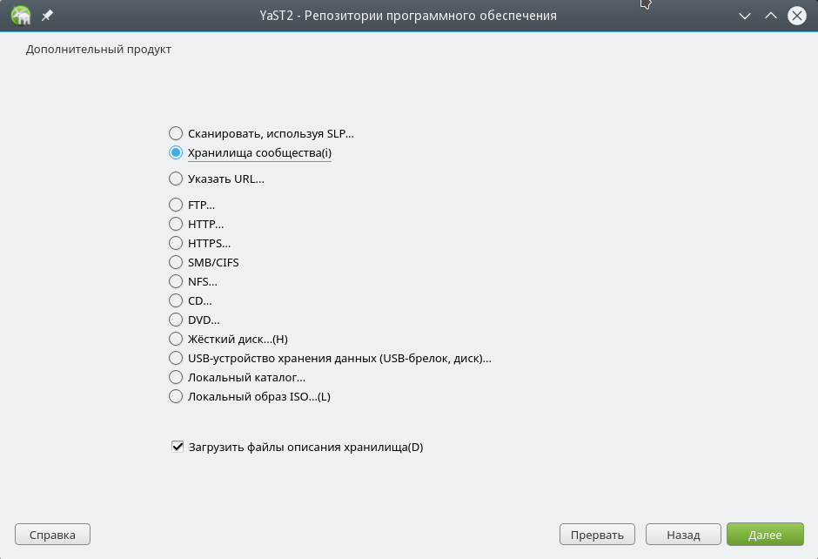Select 'Сканировать, используя SLP' radio option
818x559 pixels.
click(176, 133)
